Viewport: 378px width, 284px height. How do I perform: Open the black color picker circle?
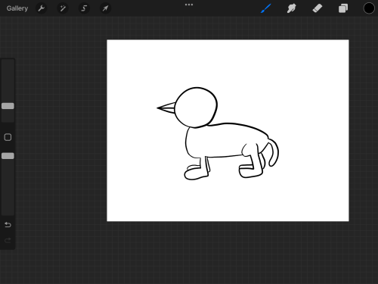(369, 8)
